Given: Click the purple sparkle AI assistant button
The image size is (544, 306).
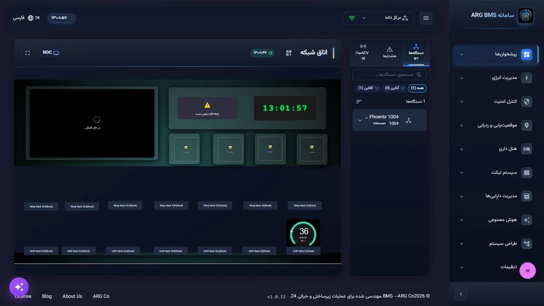Looking at the screenshot, I should click(19, 287).
